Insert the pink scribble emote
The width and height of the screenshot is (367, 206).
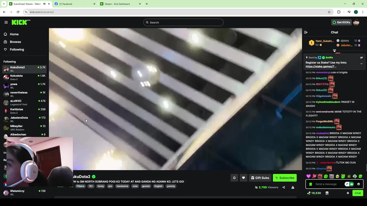tap(314, 176)
